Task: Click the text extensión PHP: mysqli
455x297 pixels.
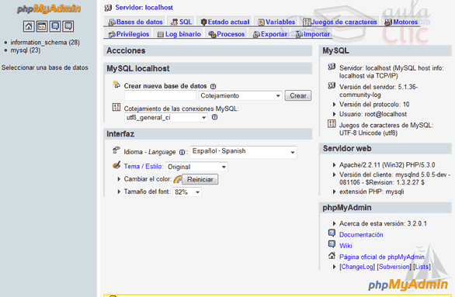Action: click(x=371, y=192)
